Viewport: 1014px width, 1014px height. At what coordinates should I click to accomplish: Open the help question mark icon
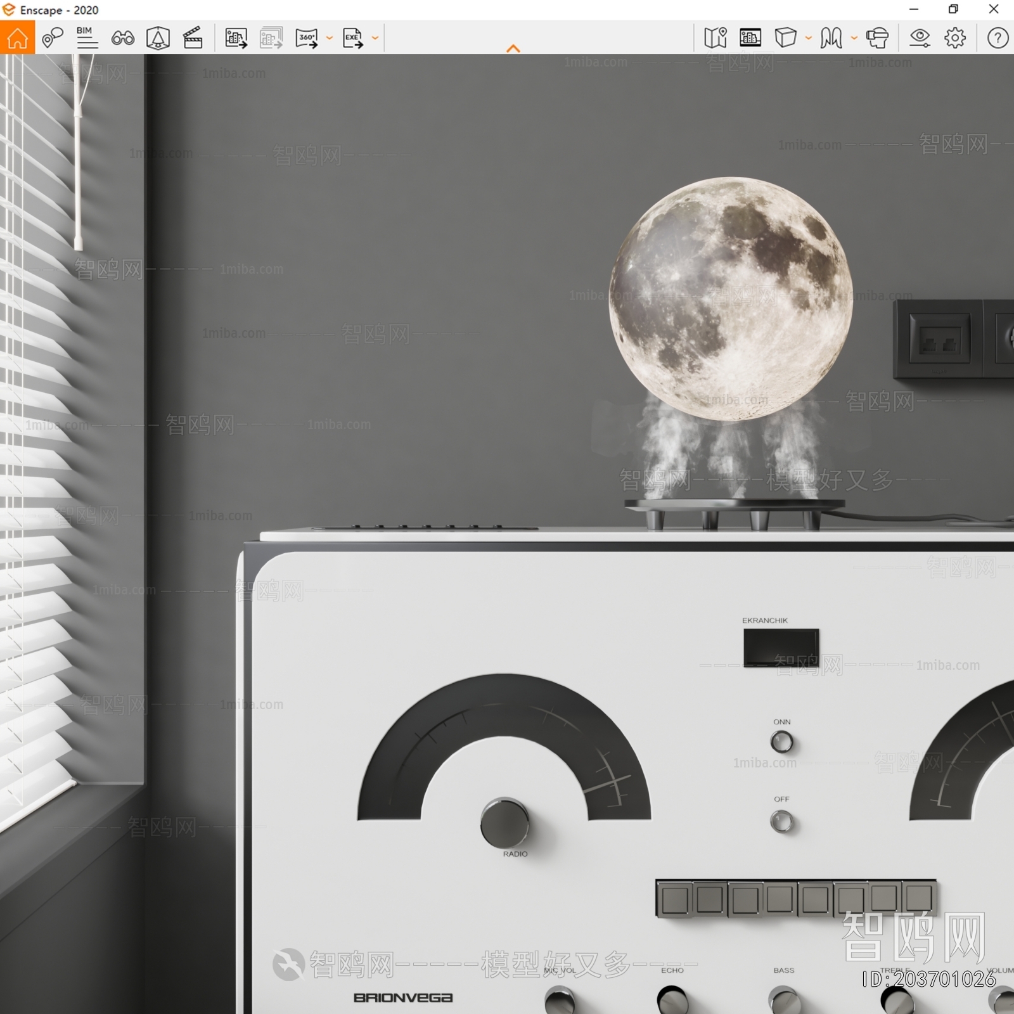[x=998, y=38]
